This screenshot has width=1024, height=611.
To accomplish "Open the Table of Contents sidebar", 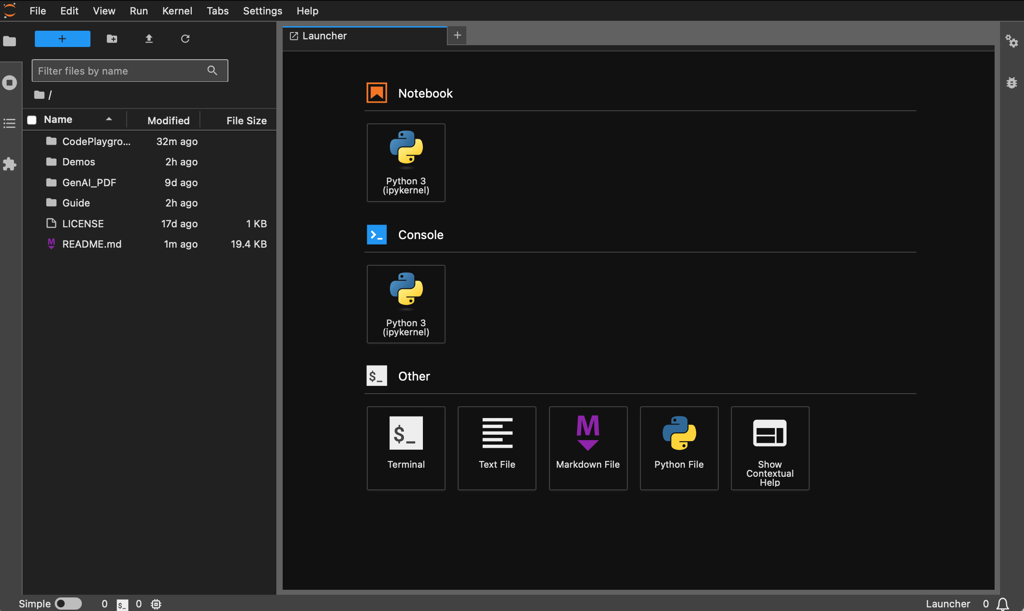I will click(9, 123).
